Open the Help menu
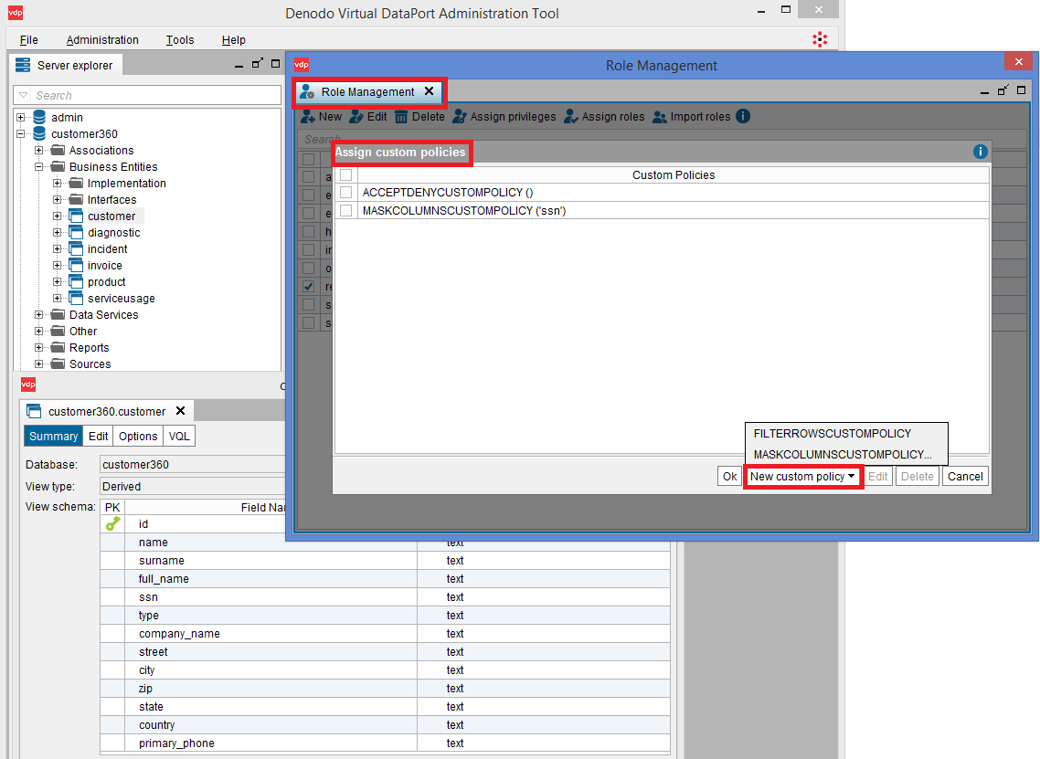This screenshot has height=759, width=1040. tap(233, 40)
